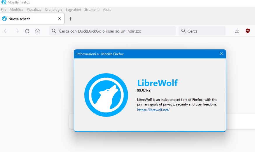Select the Nuova scheda tab

click(x=32, y=19)
